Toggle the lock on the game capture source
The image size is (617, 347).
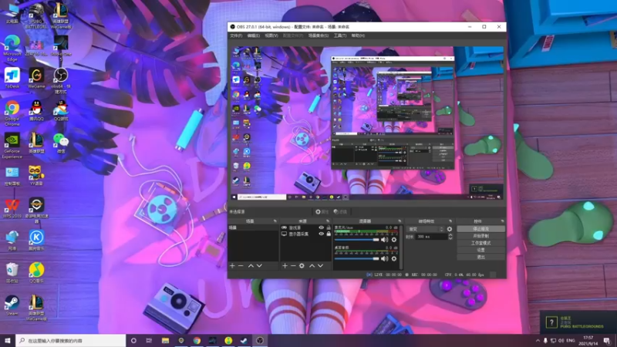(329, 227)
